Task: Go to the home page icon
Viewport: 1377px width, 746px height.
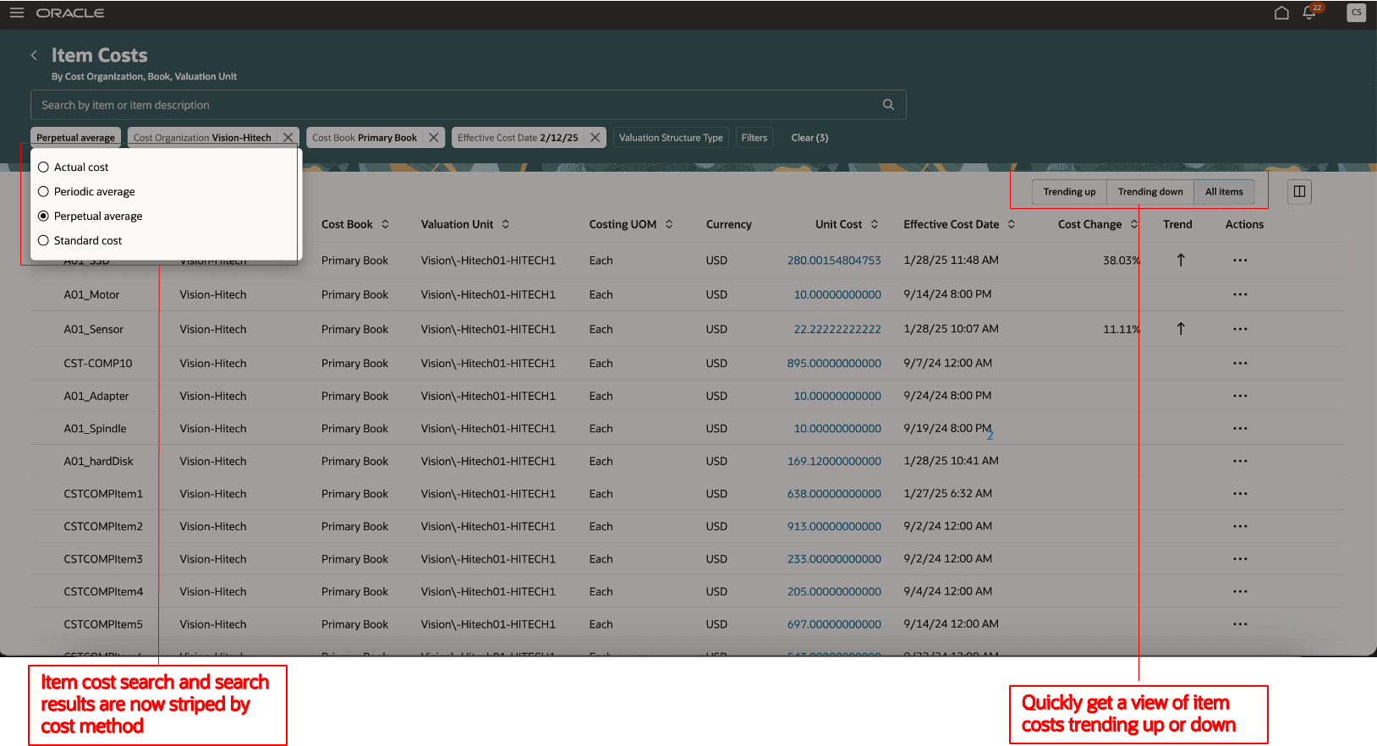Action: coord(1281,13)
